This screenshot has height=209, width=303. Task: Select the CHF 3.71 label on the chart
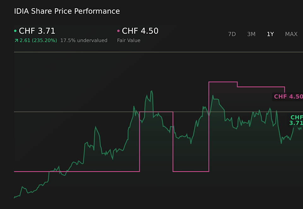pyautogui.click(x=295, y=120)
